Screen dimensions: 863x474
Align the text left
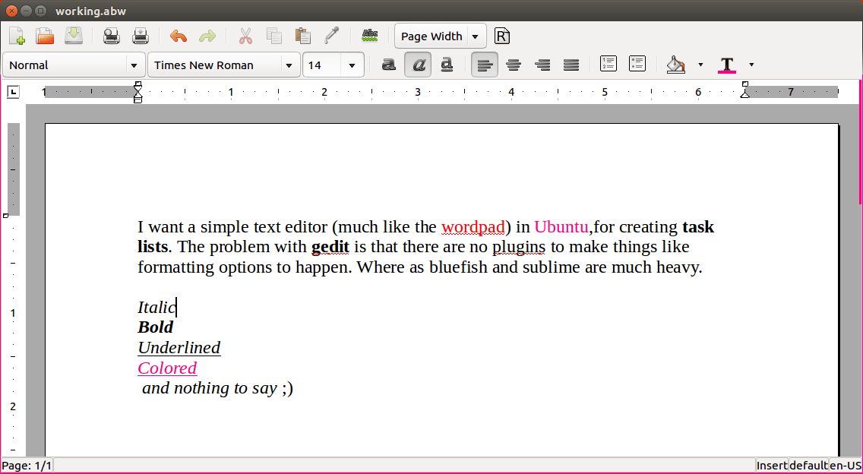tap(485, 65)
